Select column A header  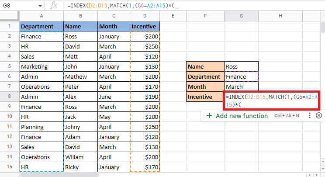click(x=41, y=16)
